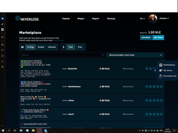Open the Discord shortcut in Opera sidebar
This screenshot has width=178, height=133.
point(2,30)
